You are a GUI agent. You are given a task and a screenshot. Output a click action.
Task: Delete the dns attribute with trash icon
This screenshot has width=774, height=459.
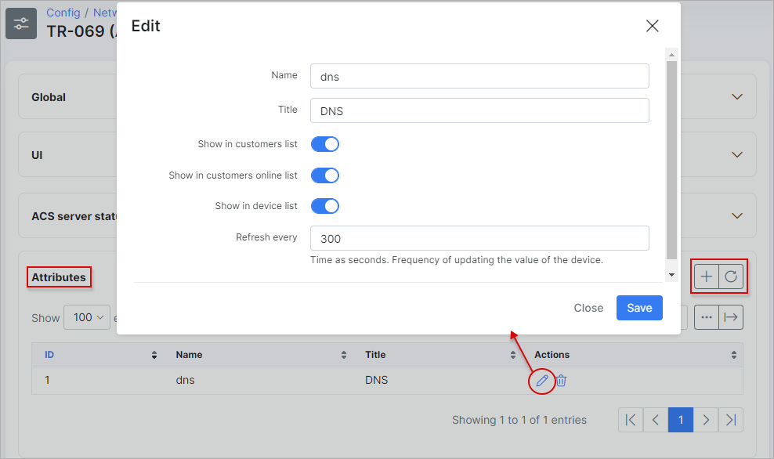[561, 381]
